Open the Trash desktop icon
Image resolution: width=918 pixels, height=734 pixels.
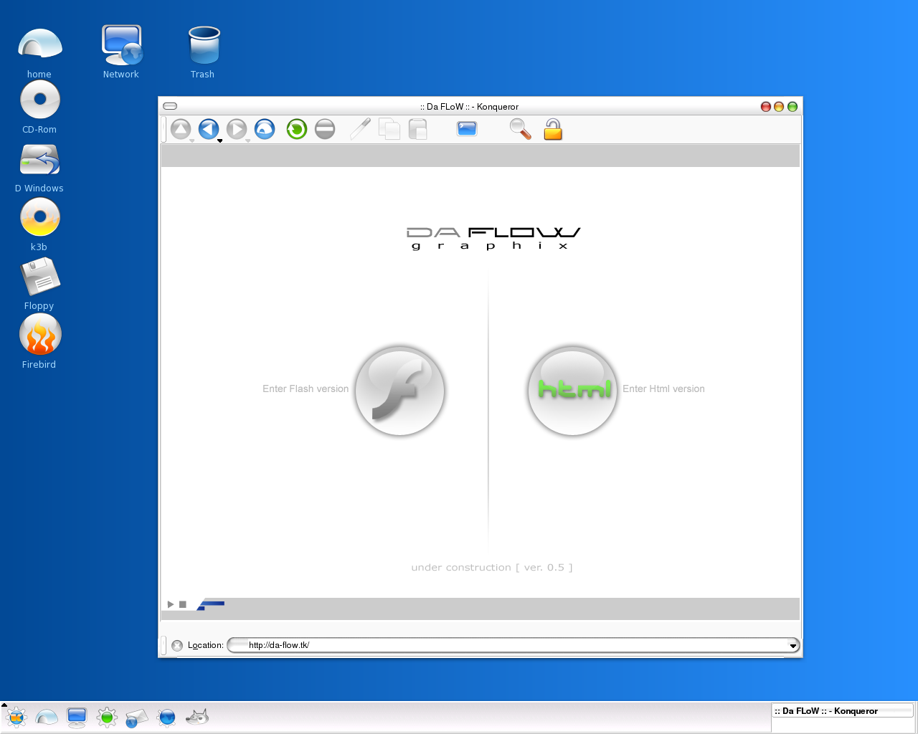(x=203, y=52)
